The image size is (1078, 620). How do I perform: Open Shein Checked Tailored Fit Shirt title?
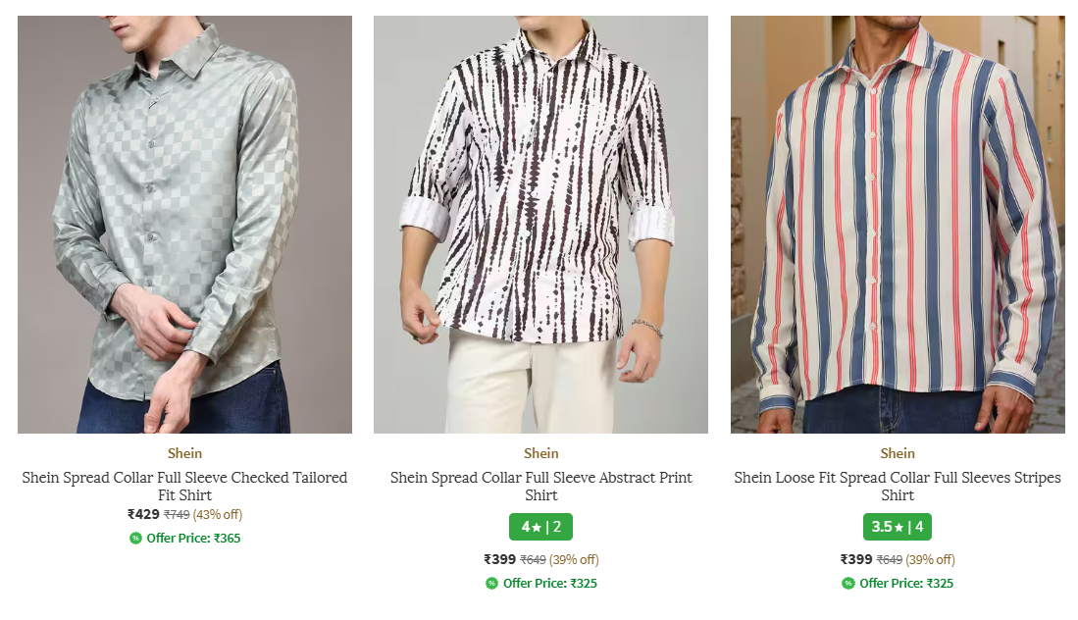184,486
